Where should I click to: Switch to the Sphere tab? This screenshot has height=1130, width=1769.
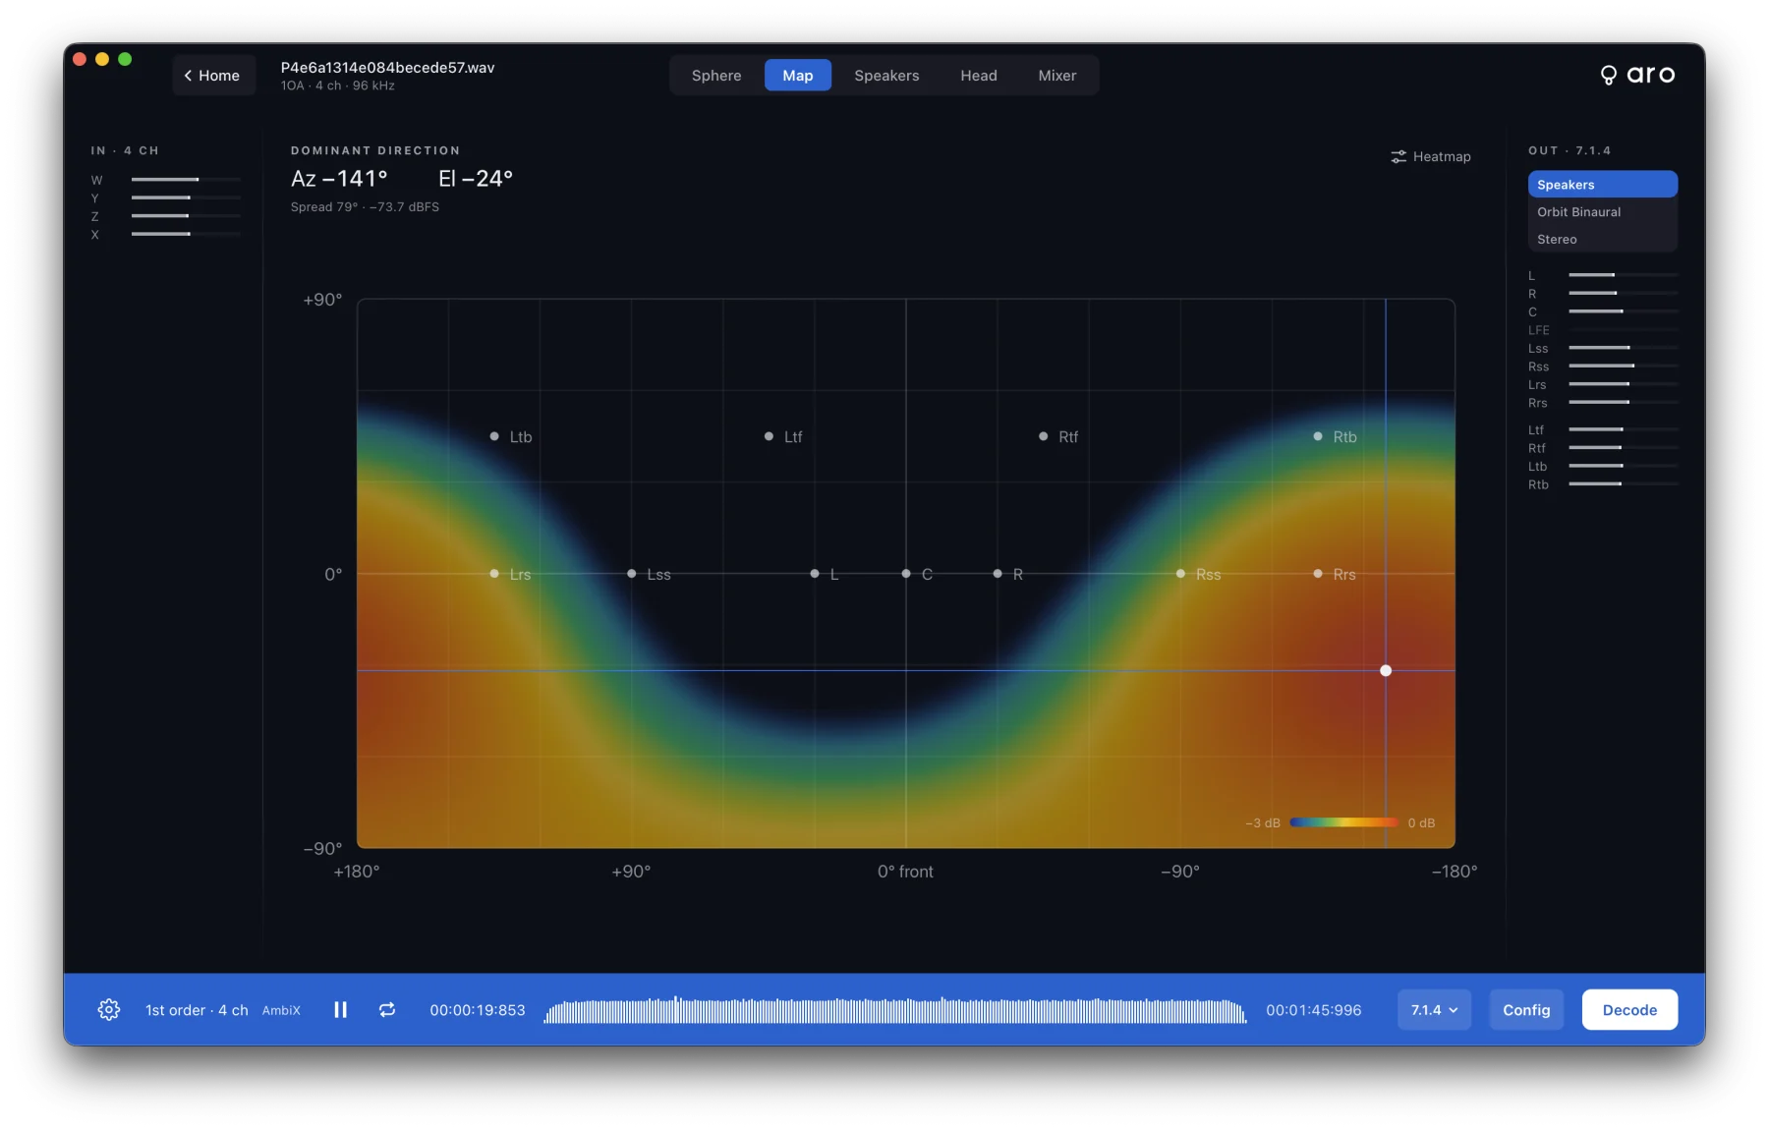(x=716, y=76)
